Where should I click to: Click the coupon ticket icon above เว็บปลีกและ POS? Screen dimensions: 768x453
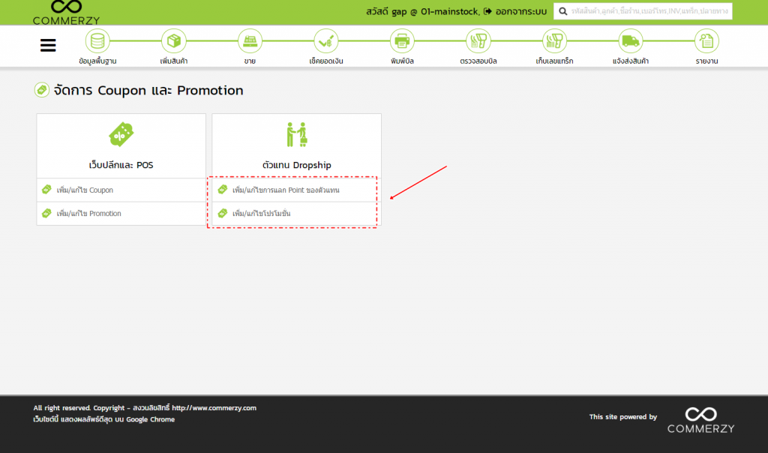121,134
